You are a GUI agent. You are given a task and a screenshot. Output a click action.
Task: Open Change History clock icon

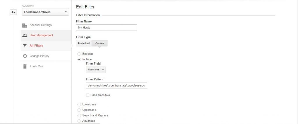pyautogui.click(x=25, y=56)
